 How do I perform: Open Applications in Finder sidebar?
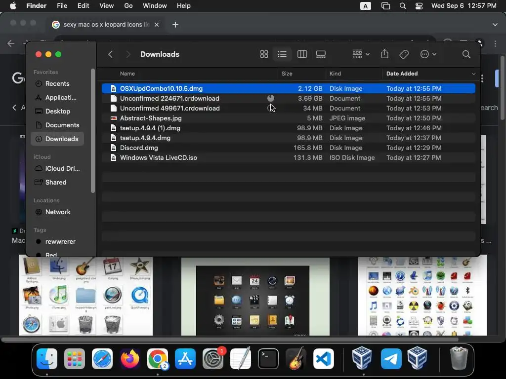57,97
